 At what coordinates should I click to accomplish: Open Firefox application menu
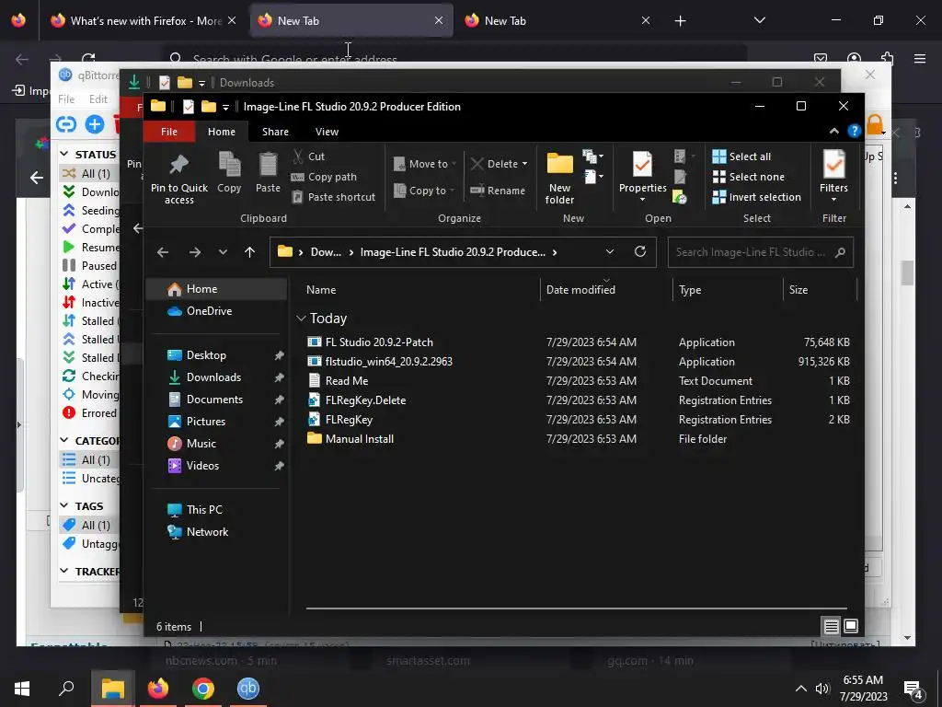point(920,59)
